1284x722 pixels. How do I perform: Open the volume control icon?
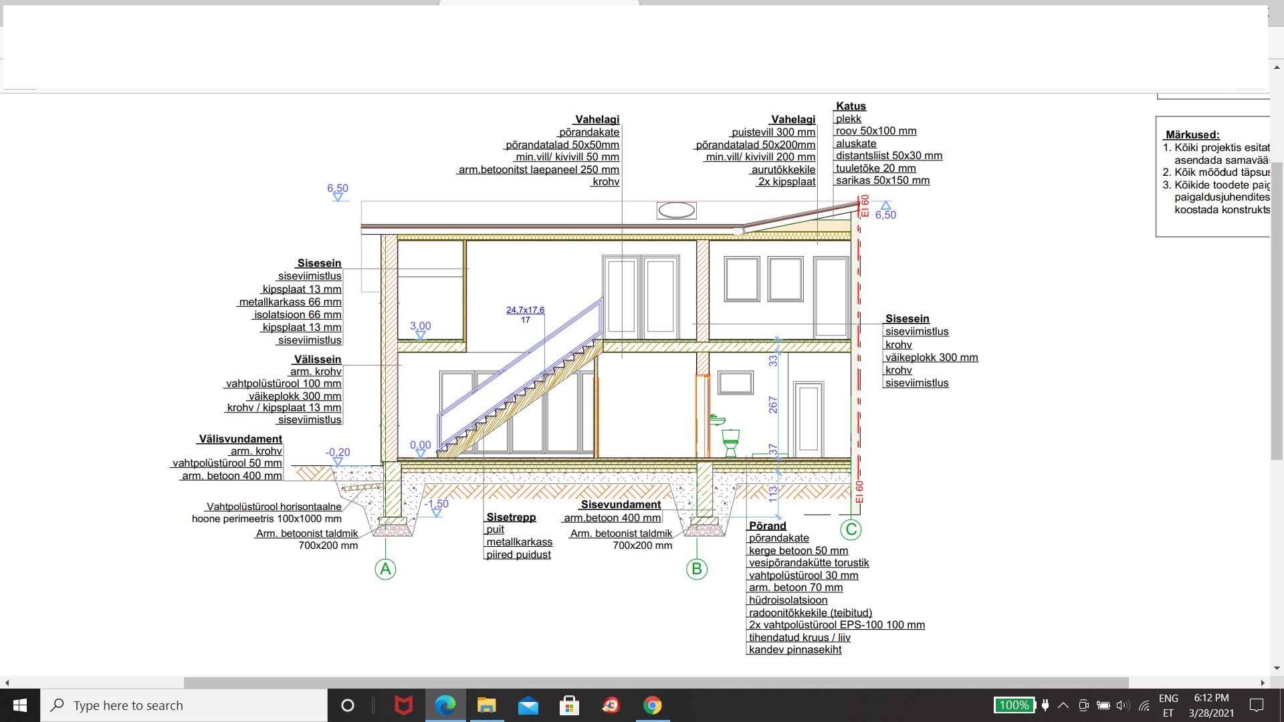tap(1123, 705)
